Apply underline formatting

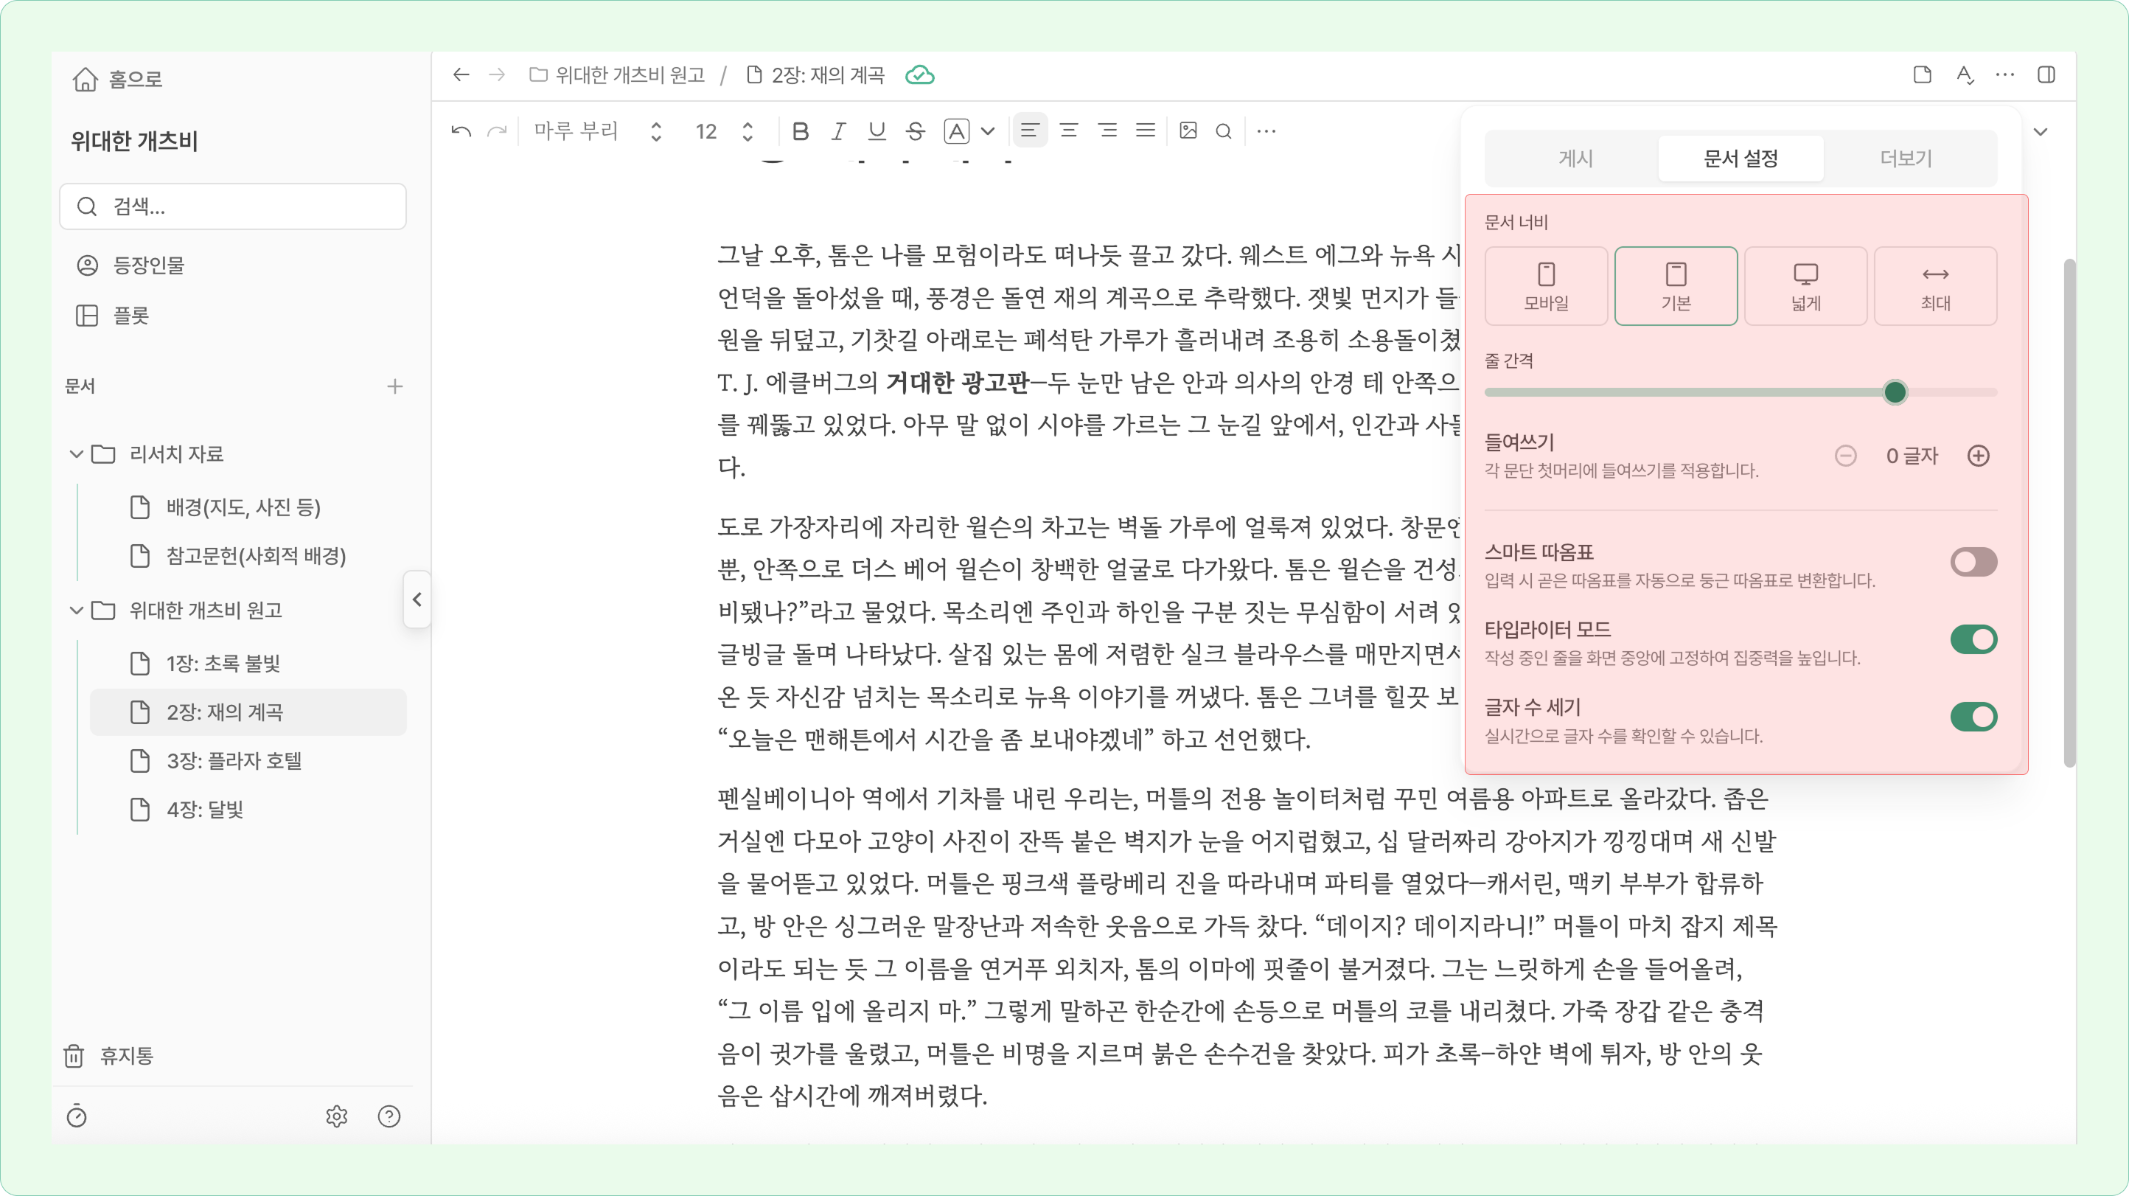click(877, 131)
